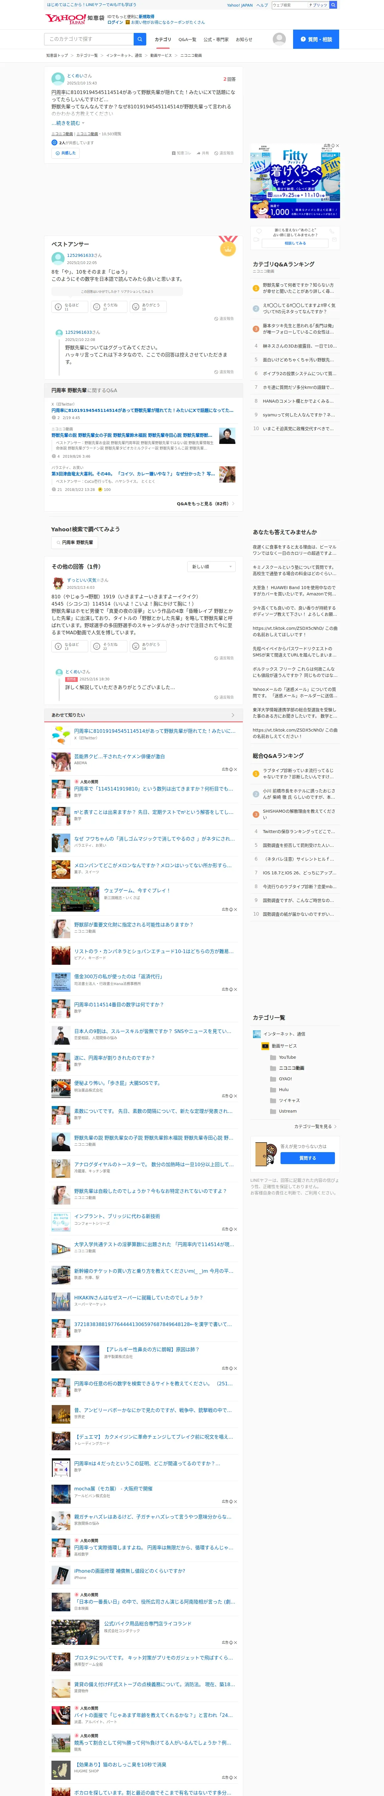Select the Q&A一覧 tab
The image size is (384, 1796).
click(x=188, y=40)
